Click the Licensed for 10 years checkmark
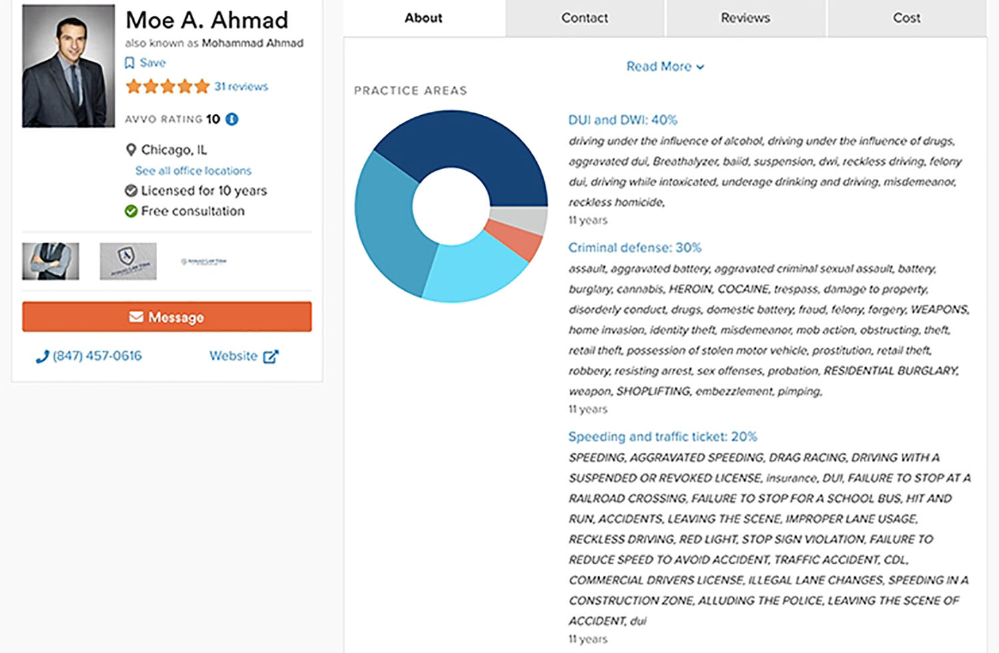 131,191
